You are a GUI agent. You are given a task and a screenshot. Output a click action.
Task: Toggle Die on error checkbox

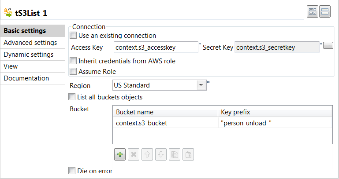coord(72,171)
